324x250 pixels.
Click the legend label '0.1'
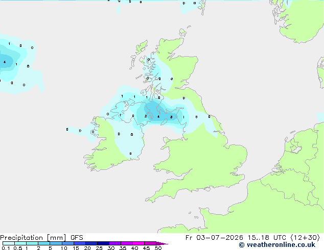pos(6,248)
